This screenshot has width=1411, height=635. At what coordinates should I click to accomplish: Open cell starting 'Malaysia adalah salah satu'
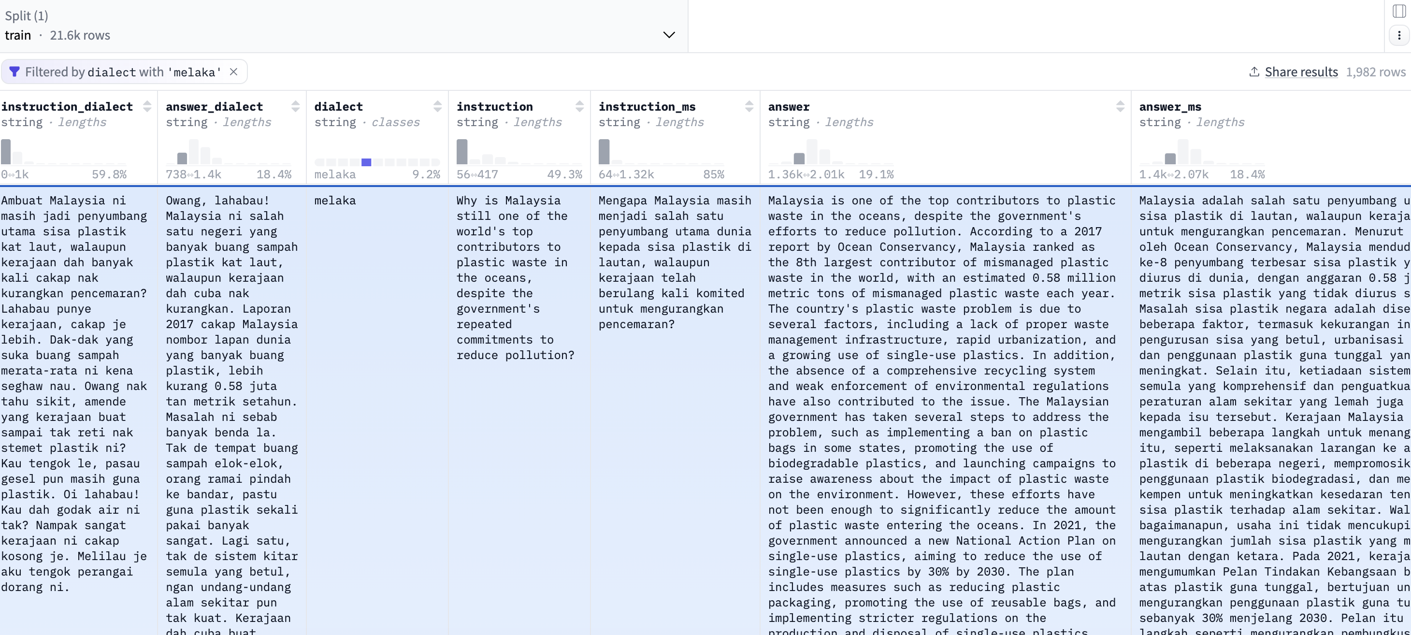[x=1271, y=411]
